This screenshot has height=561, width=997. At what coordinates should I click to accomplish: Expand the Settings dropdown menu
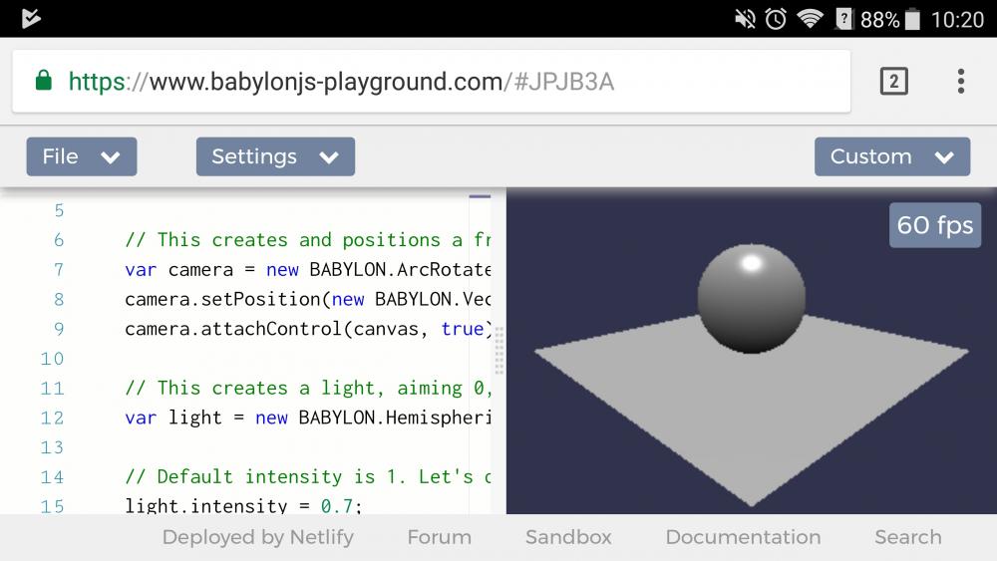[x=275, y=156]
